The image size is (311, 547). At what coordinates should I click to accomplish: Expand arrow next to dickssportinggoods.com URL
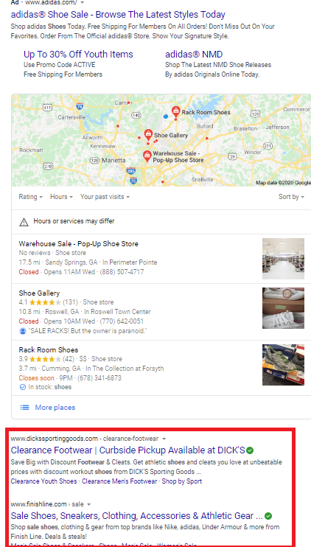pyautogui.click(x=164, y=439)
